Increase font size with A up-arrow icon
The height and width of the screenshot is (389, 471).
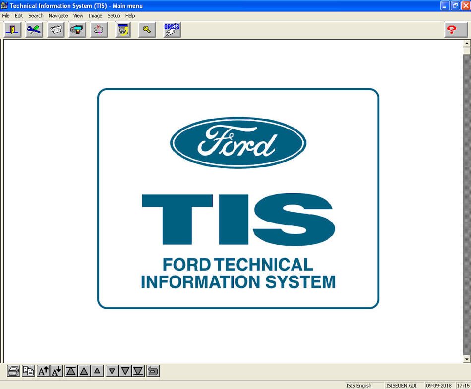coord(43,371)
